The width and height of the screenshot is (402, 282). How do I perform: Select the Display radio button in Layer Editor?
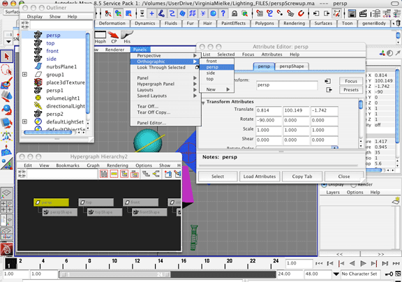pyautogui.click(x=324, y=184)
